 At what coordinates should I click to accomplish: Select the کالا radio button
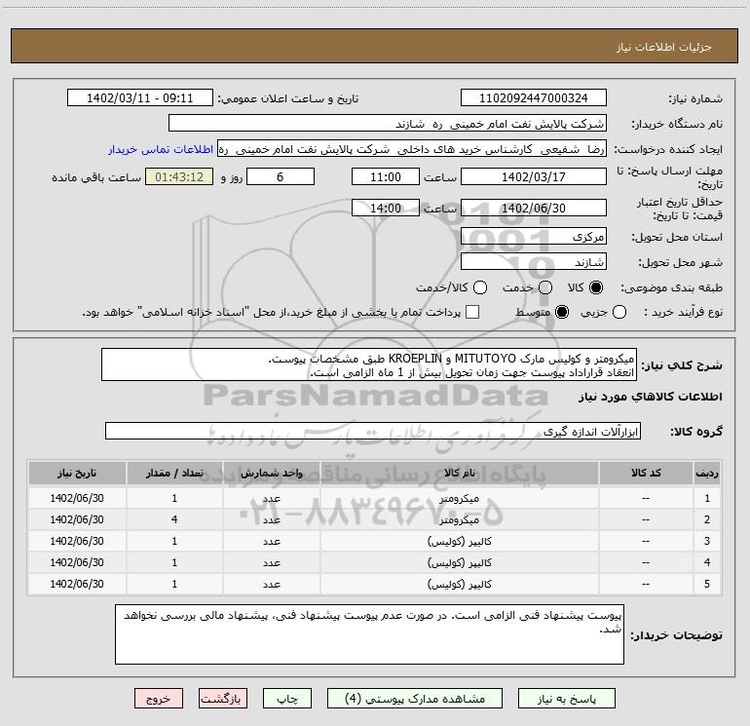point(596,287)
